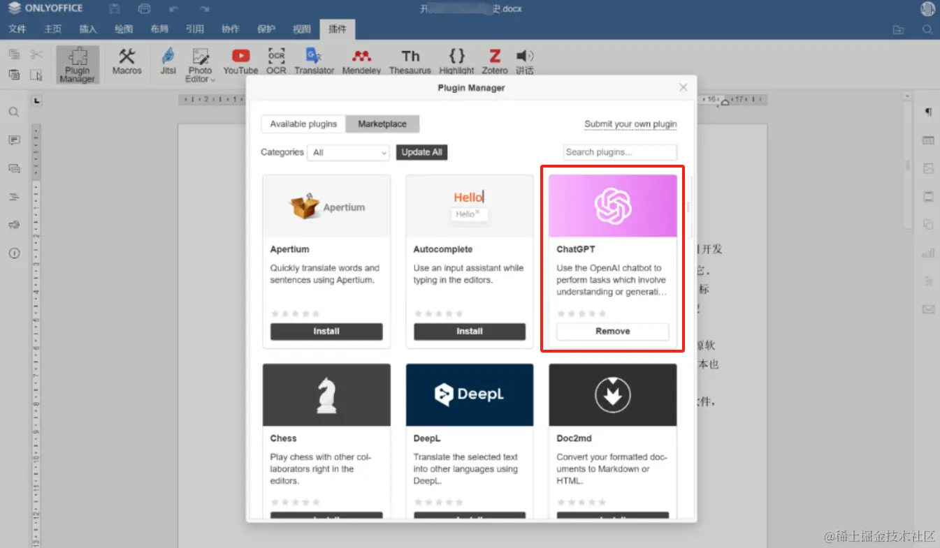Open the Highlight code plugin
Image resolution: width=940 pixels, height=548 pixels.
456,61
